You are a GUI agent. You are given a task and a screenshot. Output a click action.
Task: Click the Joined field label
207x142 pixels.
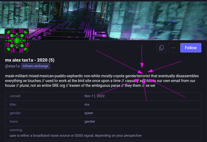[x=15, y=96]
